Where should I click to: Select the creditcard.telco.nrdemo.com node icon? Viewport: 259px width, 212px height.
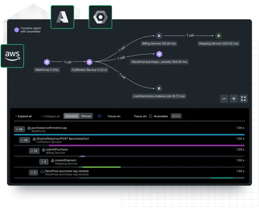click(159, 88)
